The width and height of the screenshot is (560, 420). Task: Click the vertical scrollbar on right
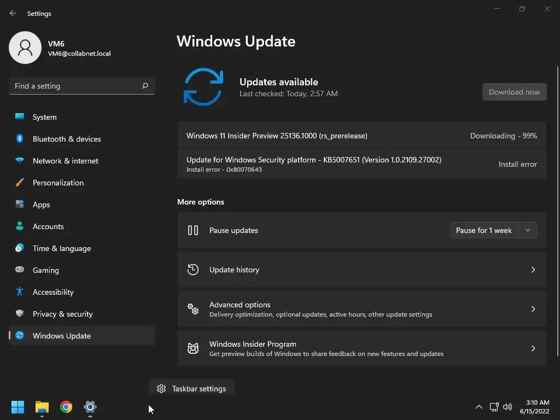click(x=557, y=211)
